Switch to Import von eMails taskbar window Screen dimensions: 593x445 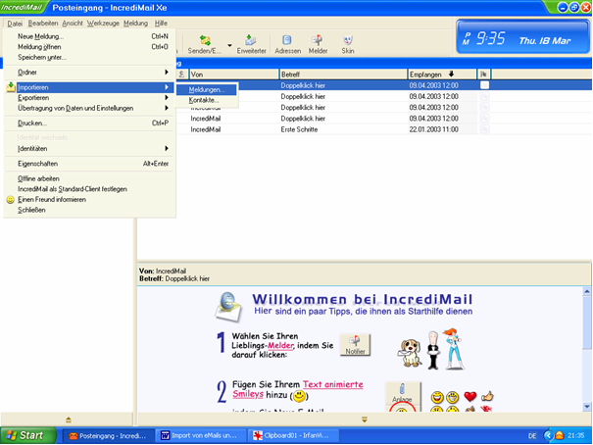[201, 435]
